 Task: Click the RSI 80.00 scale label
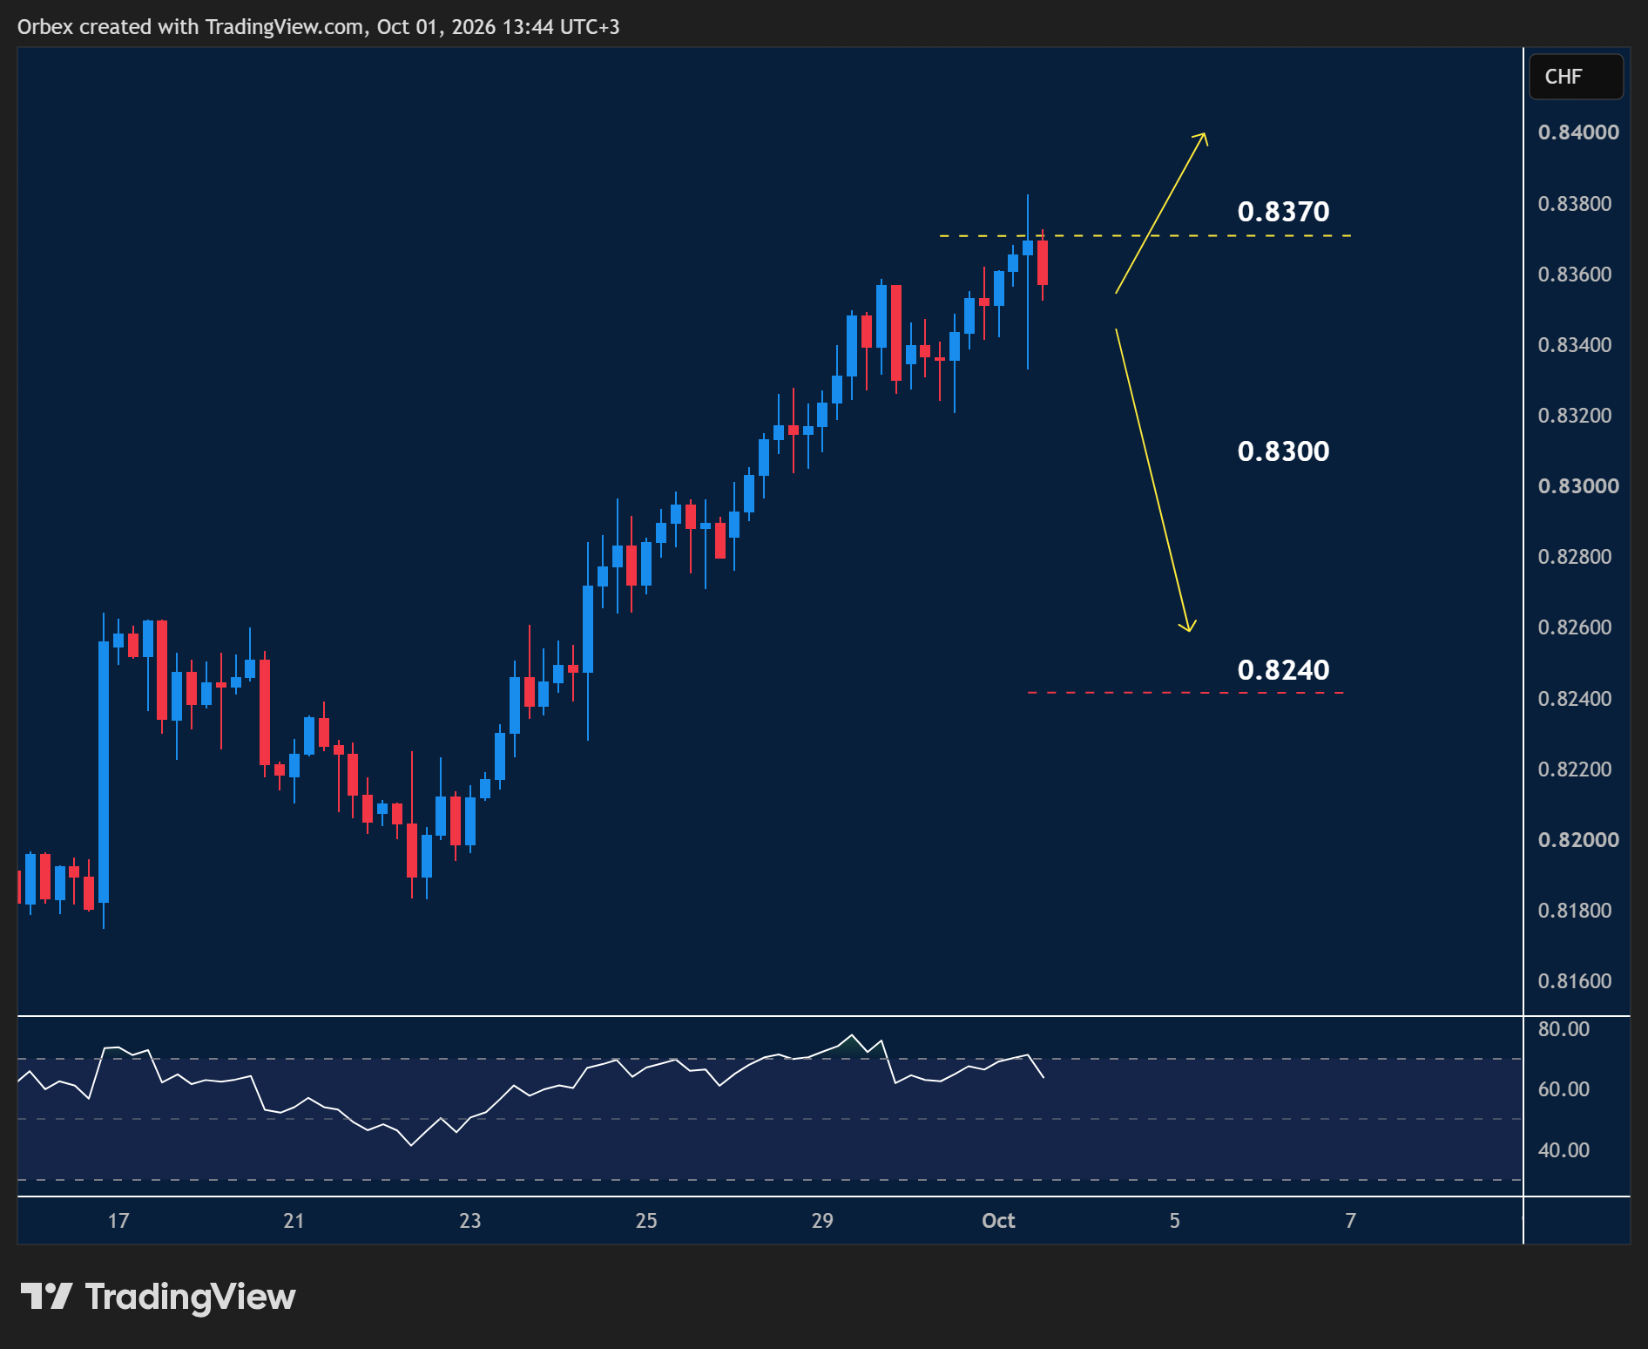pyautogui.click(x=1564, y=1029)
